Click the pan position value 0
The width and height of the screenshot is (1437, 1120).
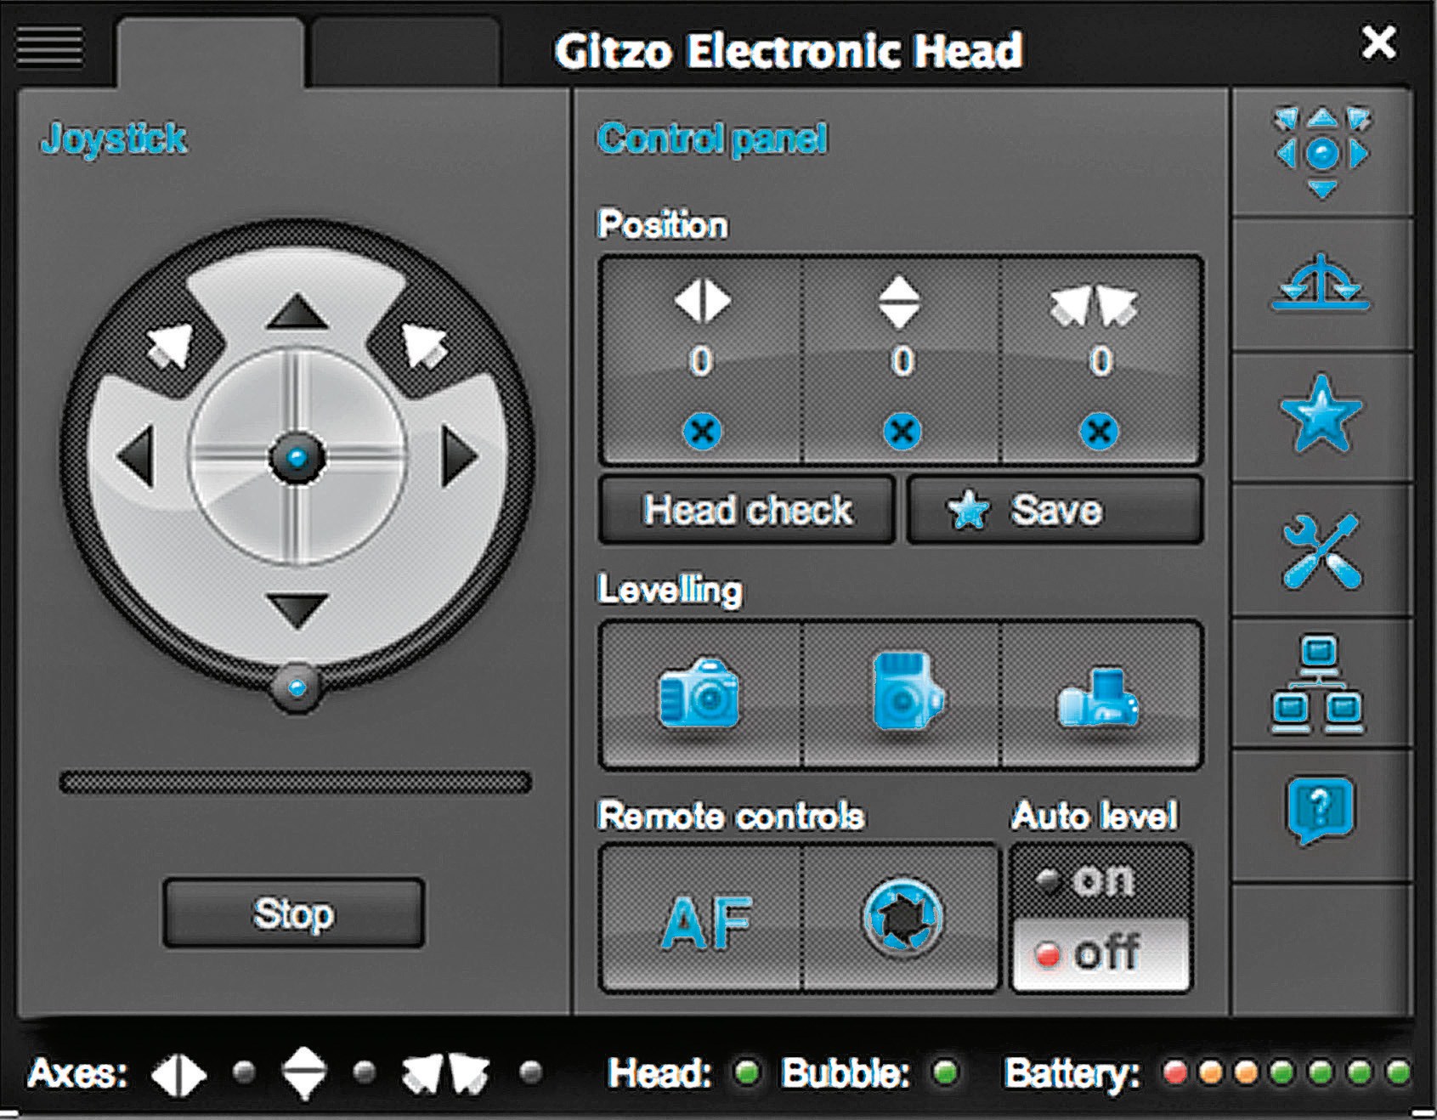pos(701,361)
